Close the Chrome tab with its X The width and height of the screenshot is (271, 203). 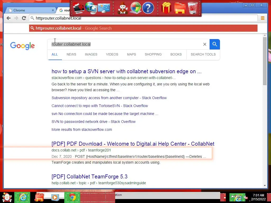point(53,10)
